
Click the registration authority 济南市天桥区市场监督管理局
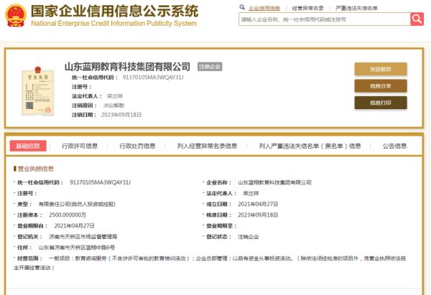pos(83,236)
